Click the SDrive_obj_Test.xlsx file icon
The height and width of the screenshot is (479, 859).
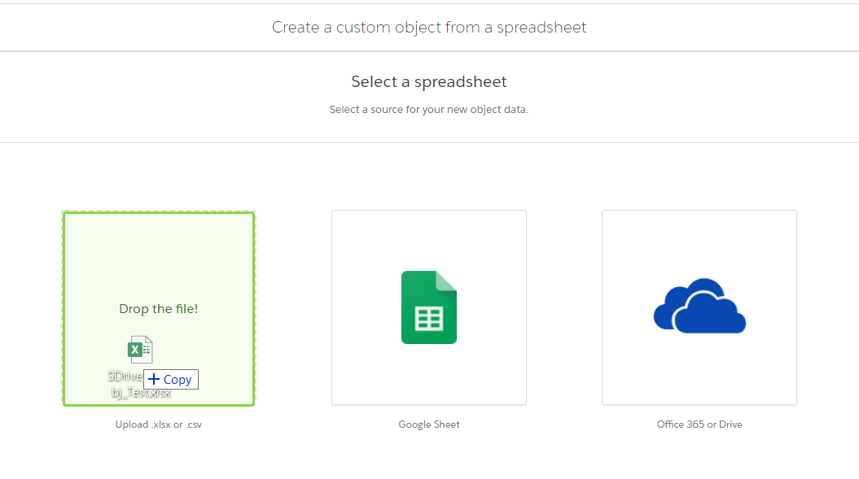(x=139, y=348)
